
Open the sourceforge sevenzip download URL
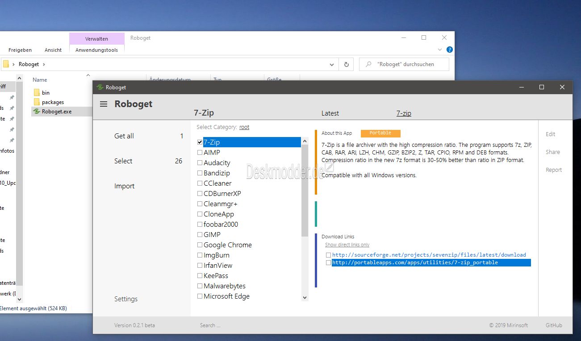(x=429, y=255)
